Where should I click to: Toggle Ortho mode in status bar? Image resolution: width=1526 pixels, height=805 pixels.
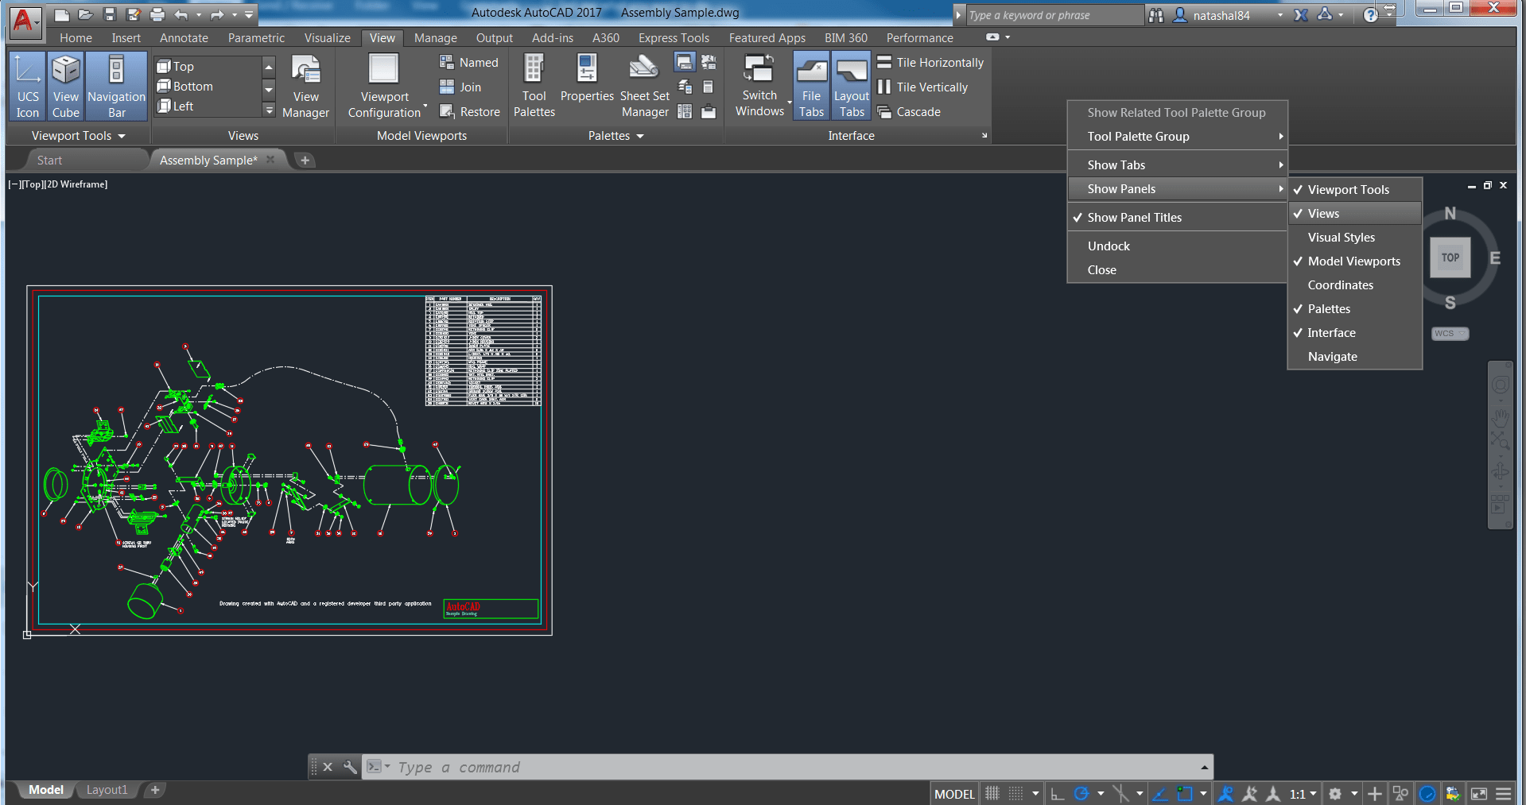tap(1057, 793)
